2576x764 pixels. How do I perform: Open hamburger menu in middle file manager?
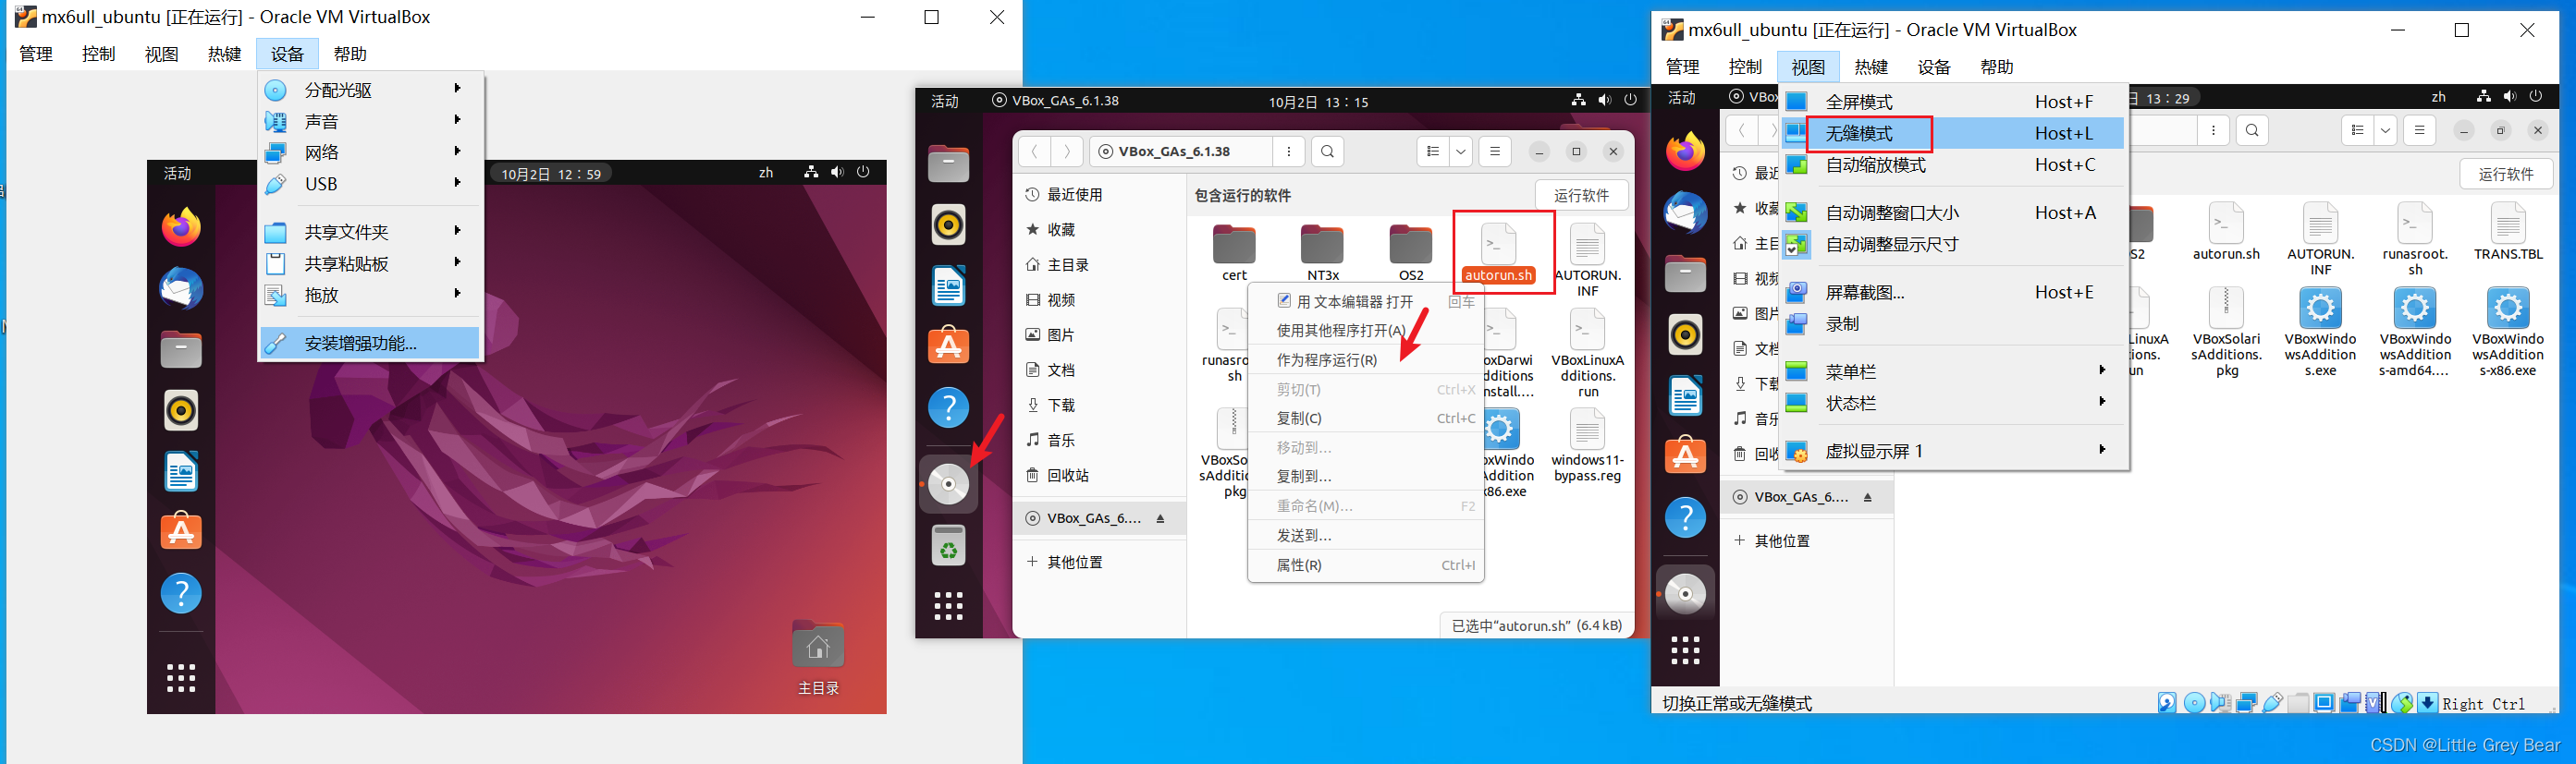tap(1495, 152)
